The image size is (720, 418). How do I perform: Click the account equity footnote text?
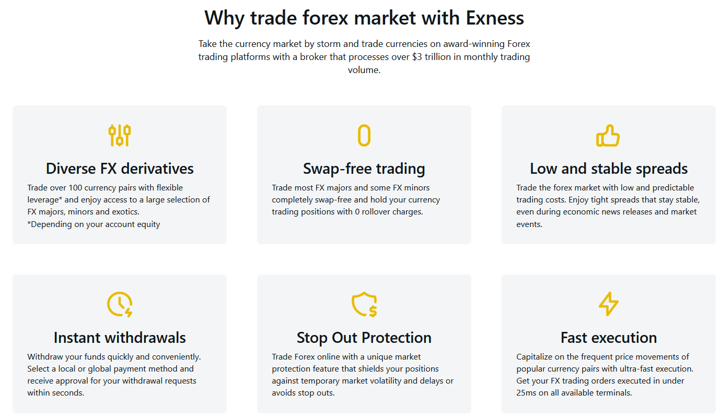point(94,224)
